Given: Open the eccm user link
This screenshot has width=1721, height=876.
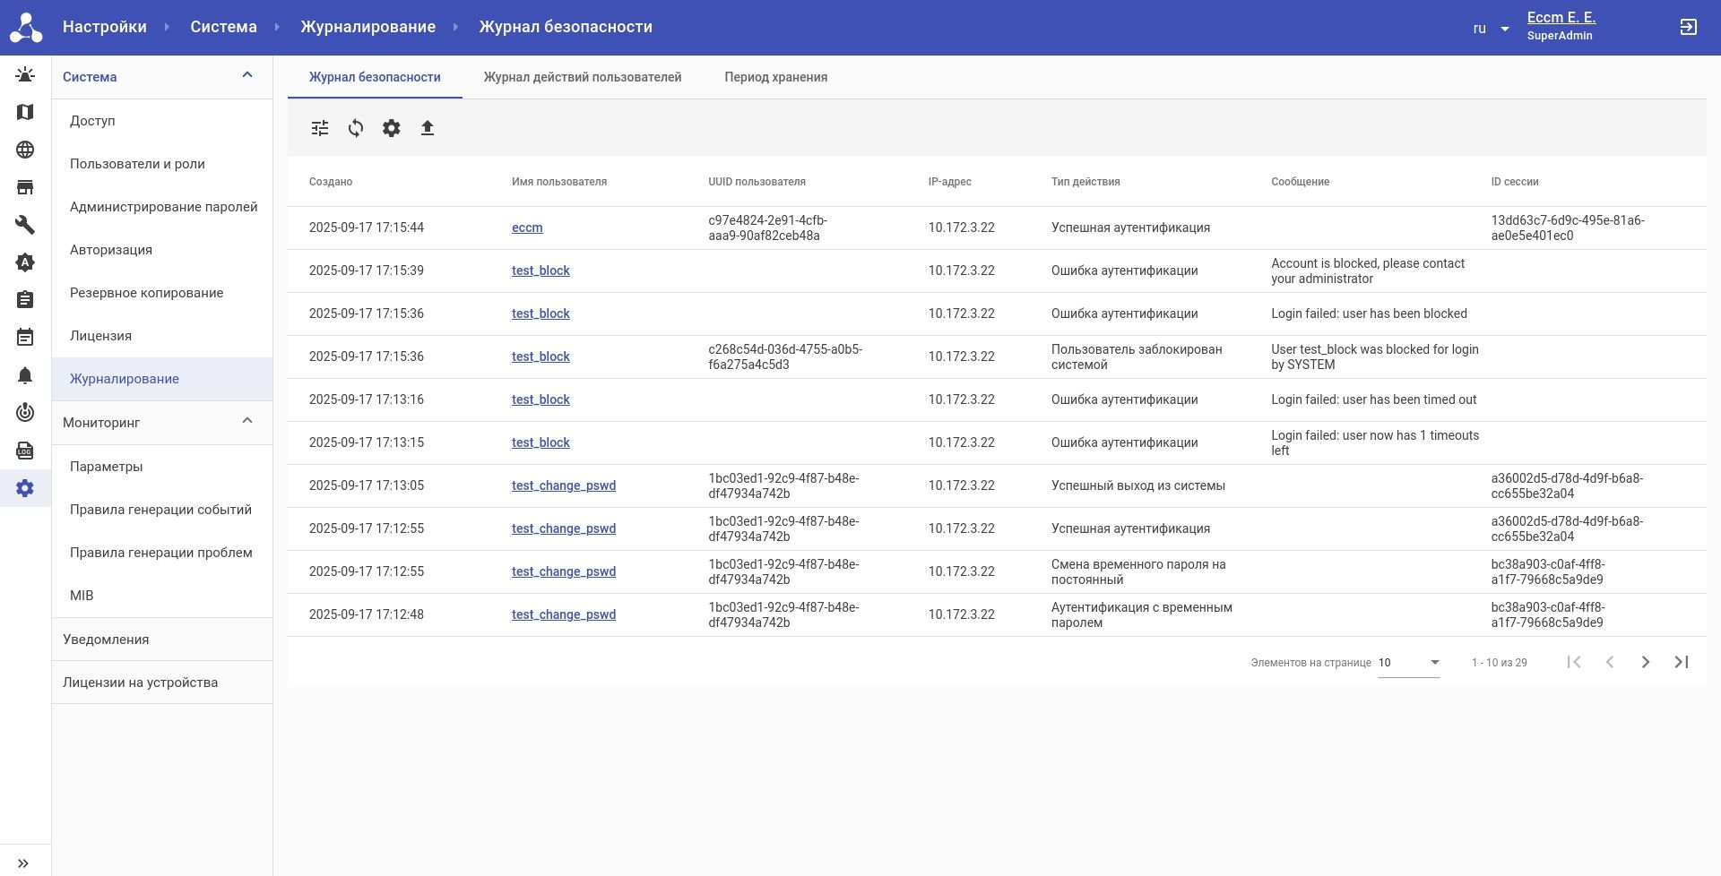Looking at the screenshot, I should pyautogui.click(x=527, y=228).
